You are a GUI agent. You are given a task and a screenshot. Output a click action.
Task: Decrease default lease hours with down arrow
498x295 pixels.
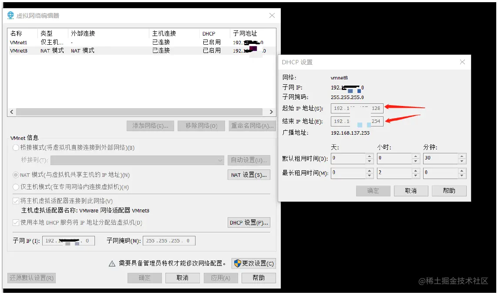(x=415, y=161)
